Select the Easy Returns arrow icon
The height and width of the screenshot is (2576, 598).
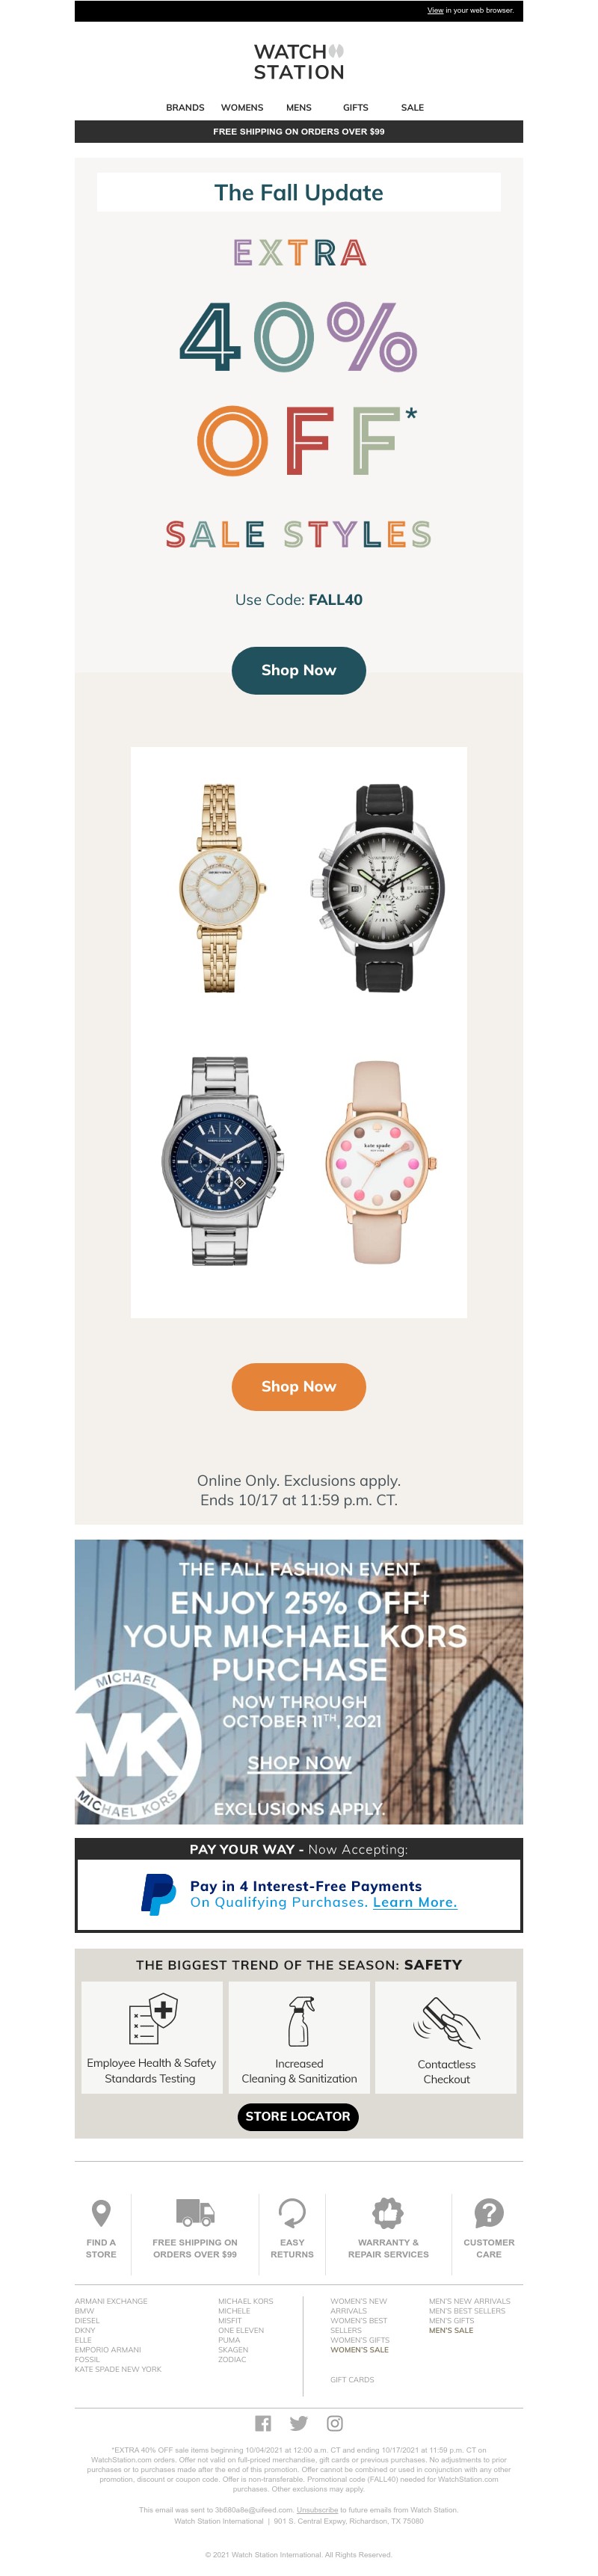(292, 2212)
